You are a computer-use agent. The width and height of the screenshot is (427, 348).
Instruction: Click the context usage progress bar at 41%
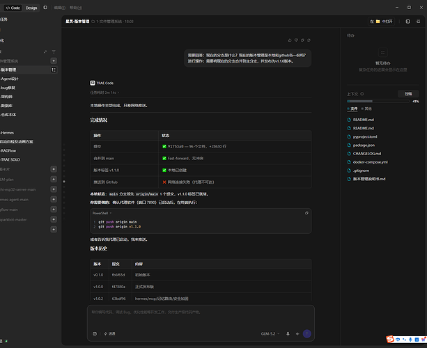378,101
